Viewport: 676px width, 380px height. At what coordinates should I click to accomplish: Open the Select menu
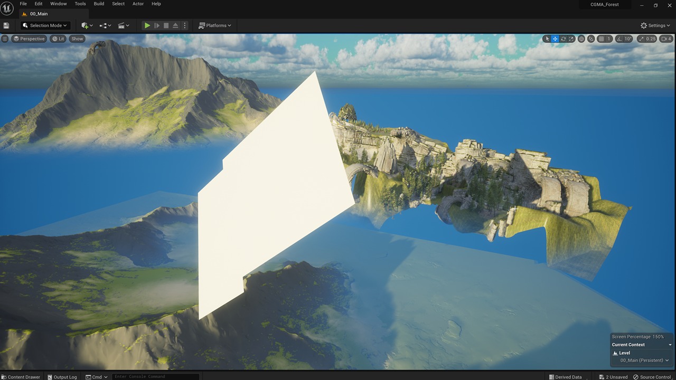118,4
